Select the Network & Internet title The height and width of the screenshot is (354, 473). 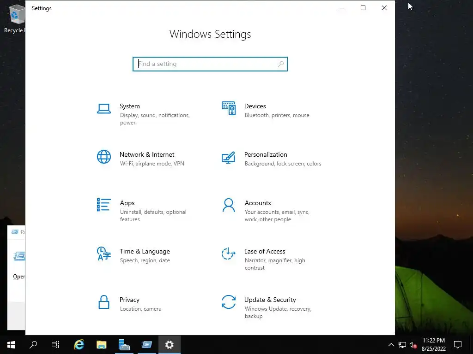pos(147,154)
